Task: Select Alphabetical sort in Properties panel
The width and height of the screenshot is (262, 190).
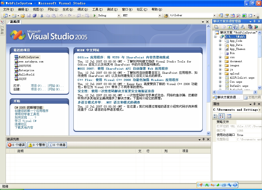Action: (x=222, y=116)
